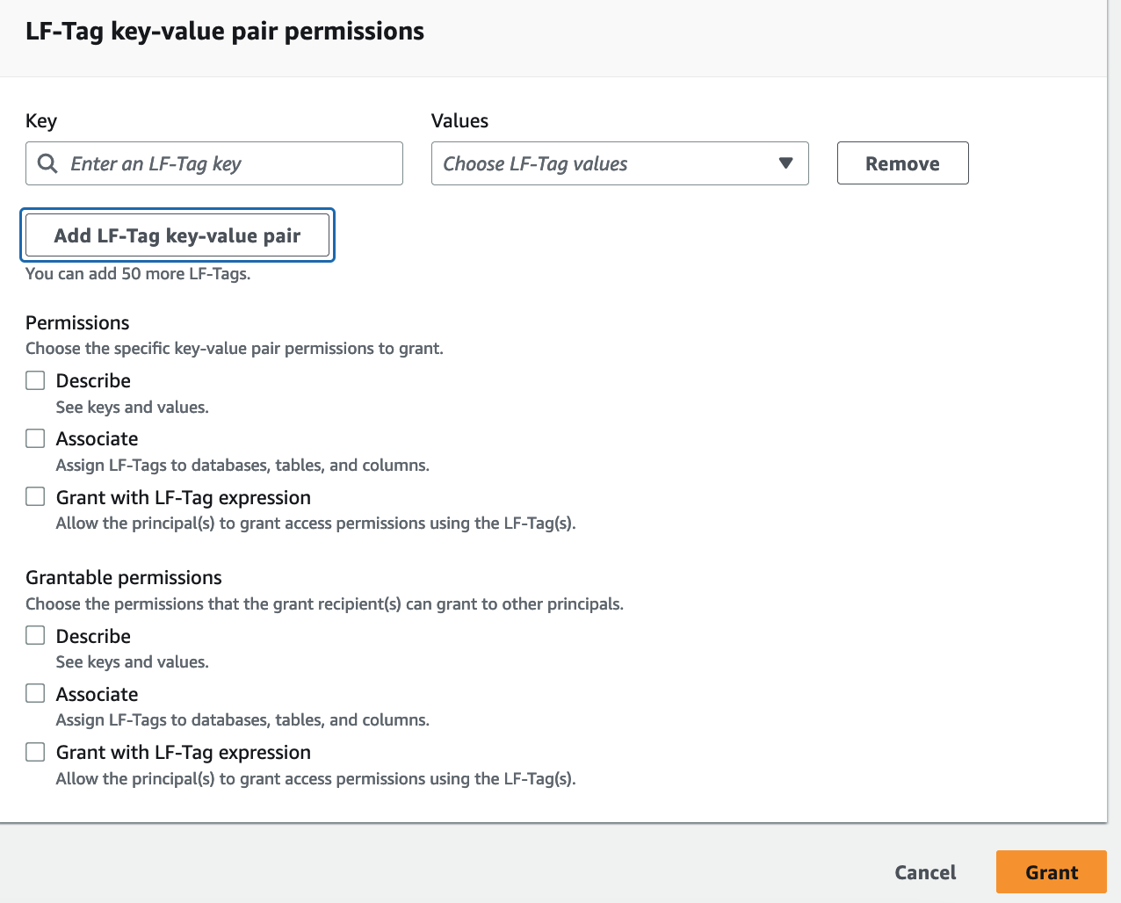The height and width of the screenshot is (903, 1121).
Task: Enable the Describe permission checkbox
Action: click(34, 379)
